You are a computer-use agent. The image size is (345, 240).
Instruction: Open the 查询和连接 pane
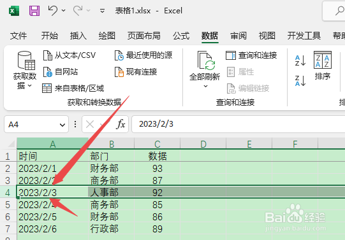[251, 55]
